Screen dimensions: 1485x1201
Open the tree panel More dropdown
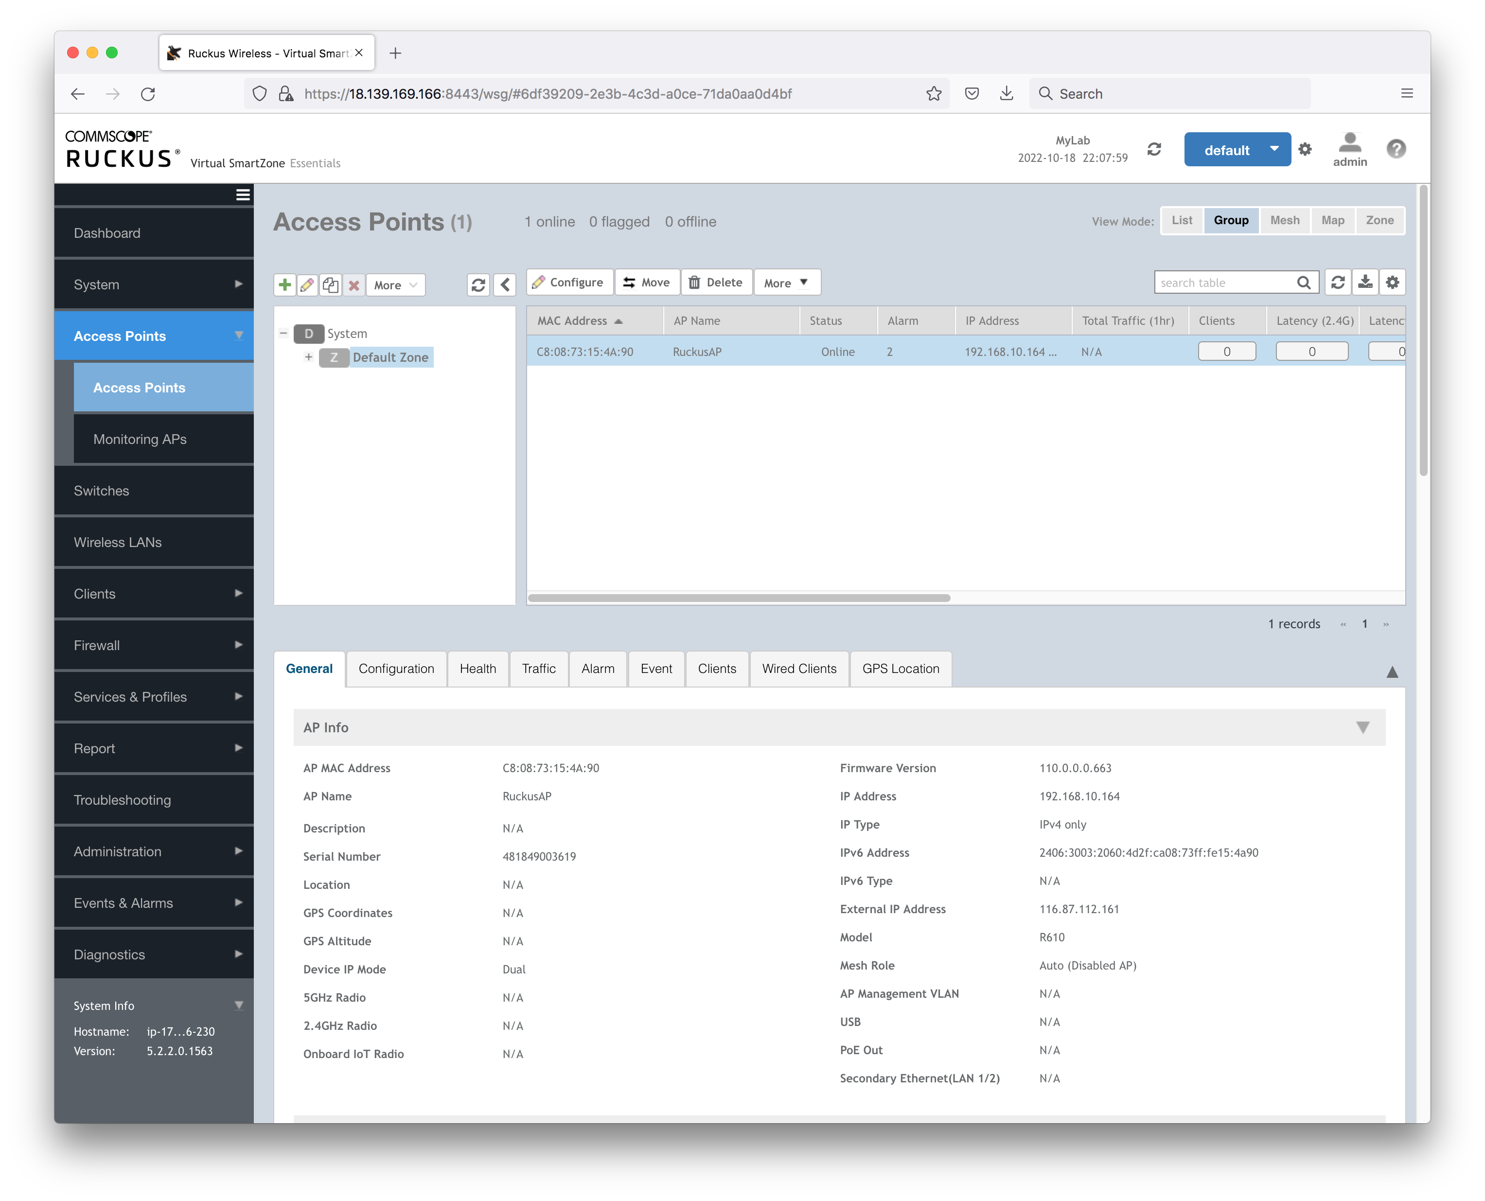click(x=395, y=284)
